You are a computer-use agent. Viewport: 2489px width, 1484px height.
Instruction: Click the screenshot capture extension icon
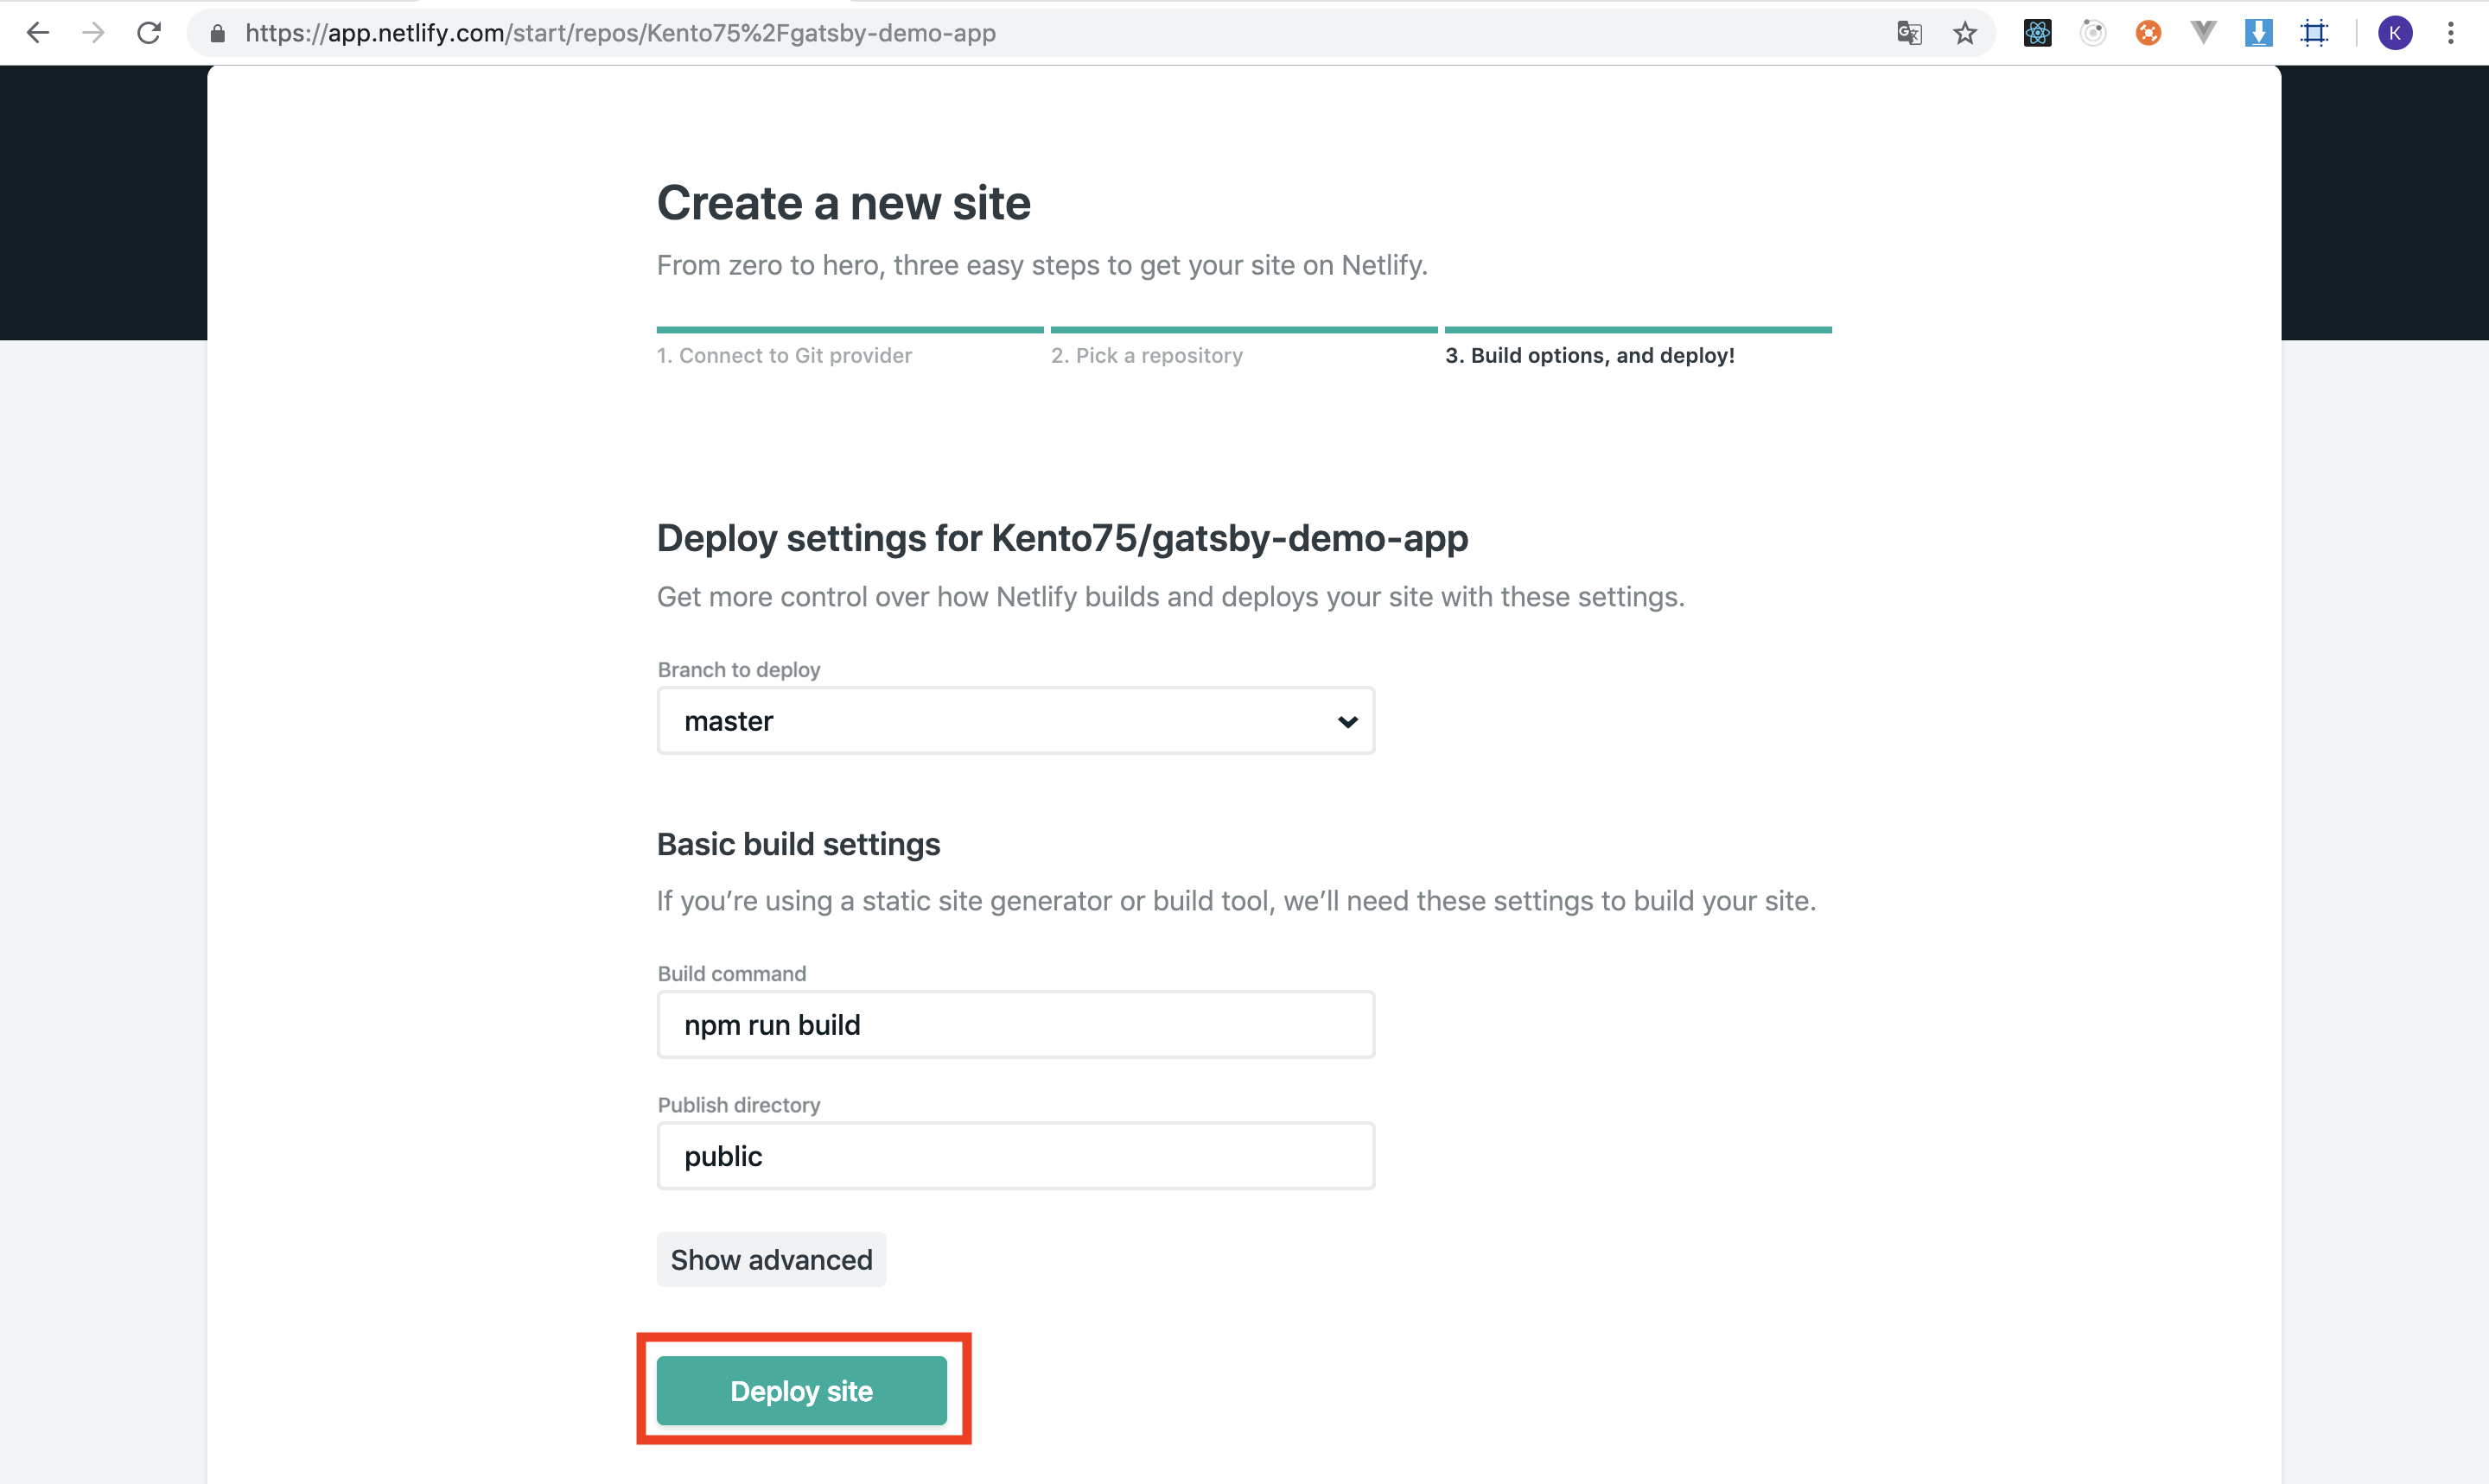pyautogui.click(x=2315, y=33)
